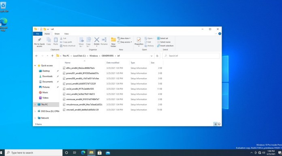Click the taskbar search box

34,153
